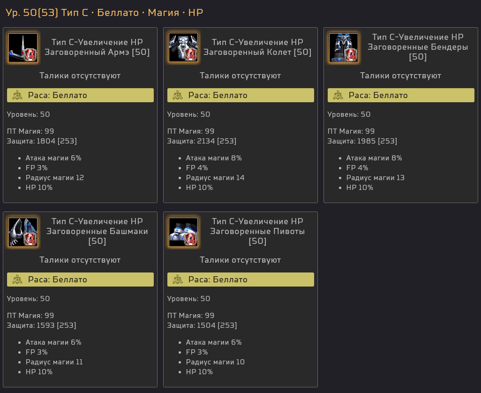Open the Заговоренный Колет [50] item title
Viewport: 481px width, 393px height.
click(x=257, y=47)
